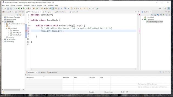The image size is (173, 97).
Task: Click the New Java Package icon
Action: pyautogui.click(x=34, y=8)
